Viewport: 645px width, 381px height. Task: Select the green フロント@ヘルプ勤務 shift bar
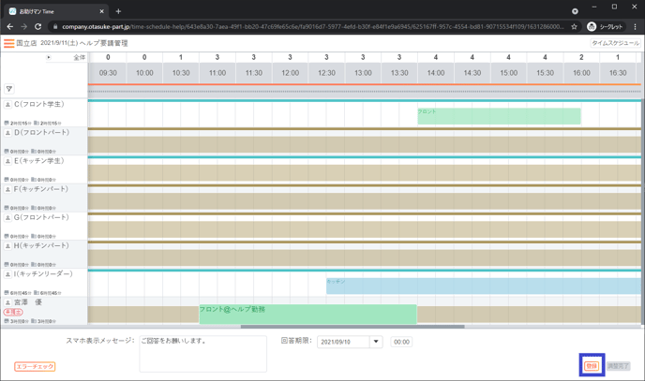point(307,314)
